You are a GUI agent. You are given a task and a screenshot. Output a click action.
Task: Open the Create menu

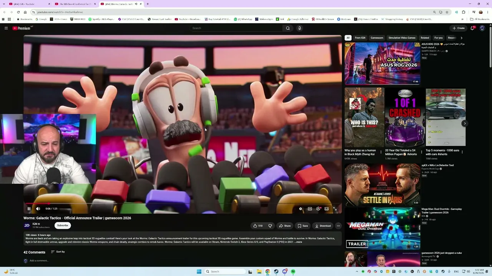click(459, 28)
